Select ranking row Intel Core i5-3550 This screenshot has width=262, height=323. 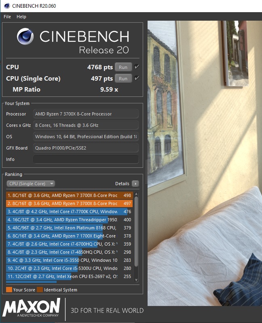click(x=70, y=260)
